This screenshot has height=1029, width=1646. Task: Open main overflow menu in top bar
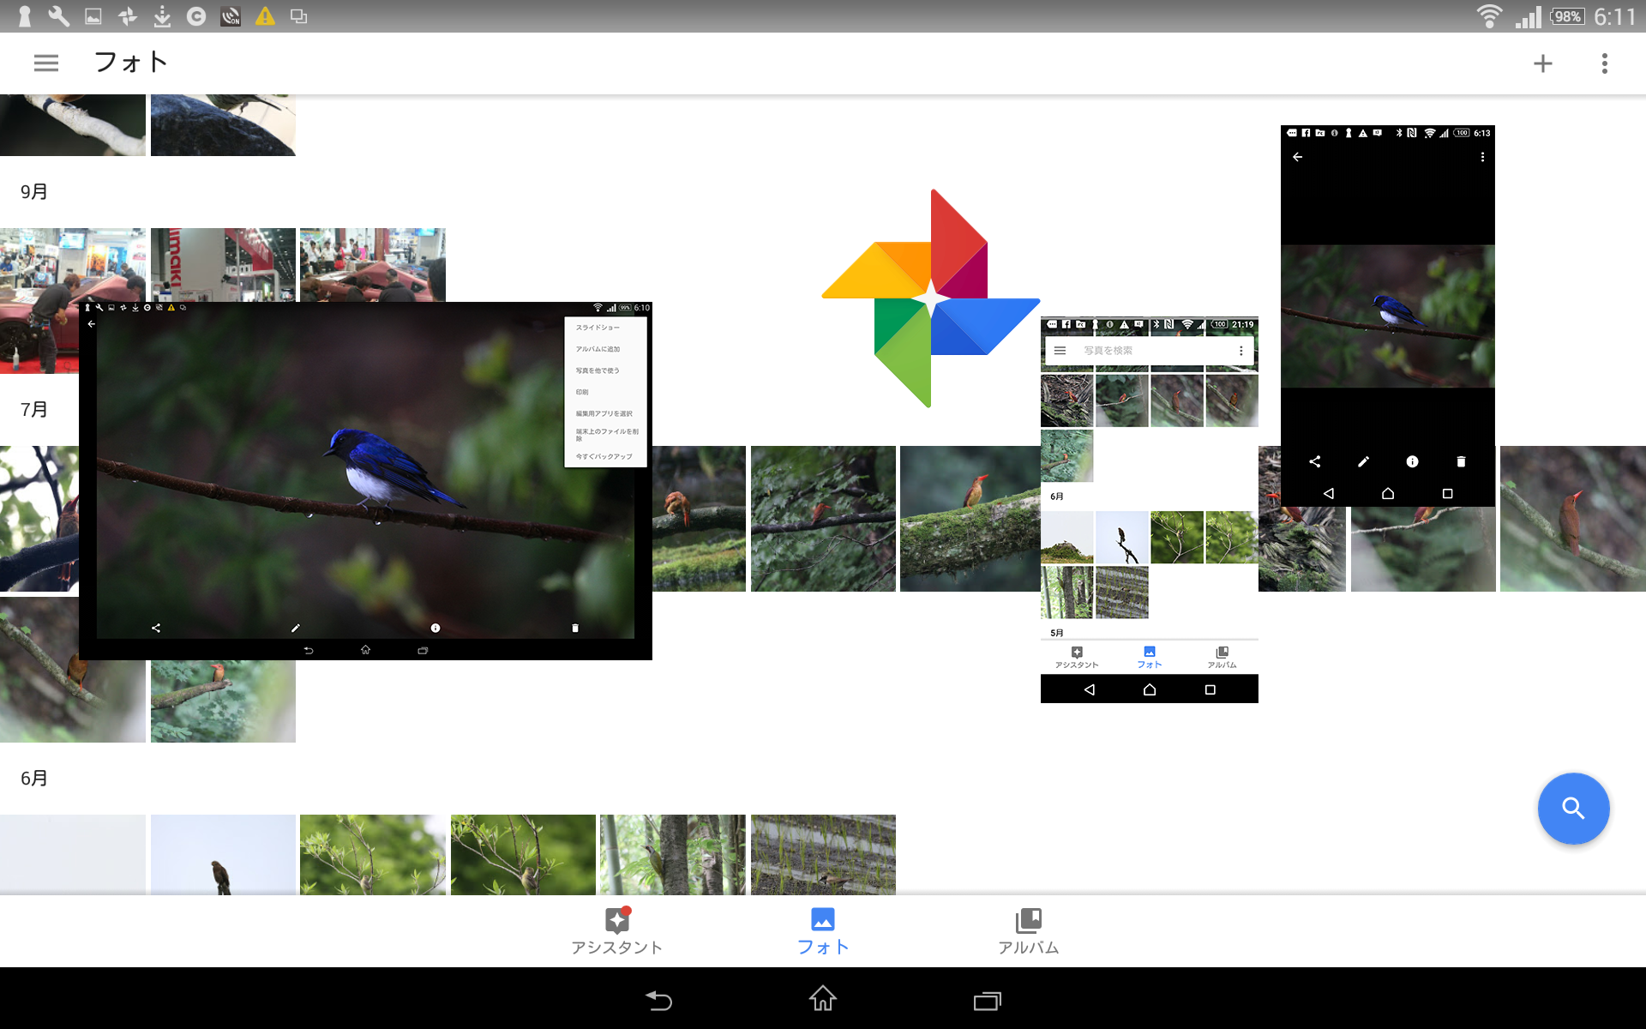click(x=1605, y=63)
